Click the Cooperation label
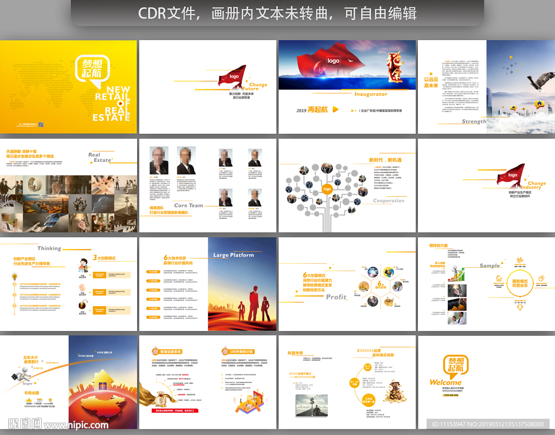 389,200
